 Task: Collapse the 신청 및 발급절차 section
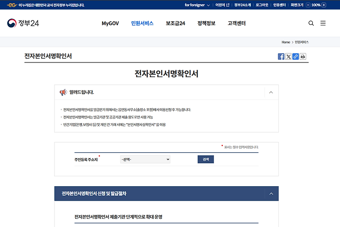coord(271,193)
